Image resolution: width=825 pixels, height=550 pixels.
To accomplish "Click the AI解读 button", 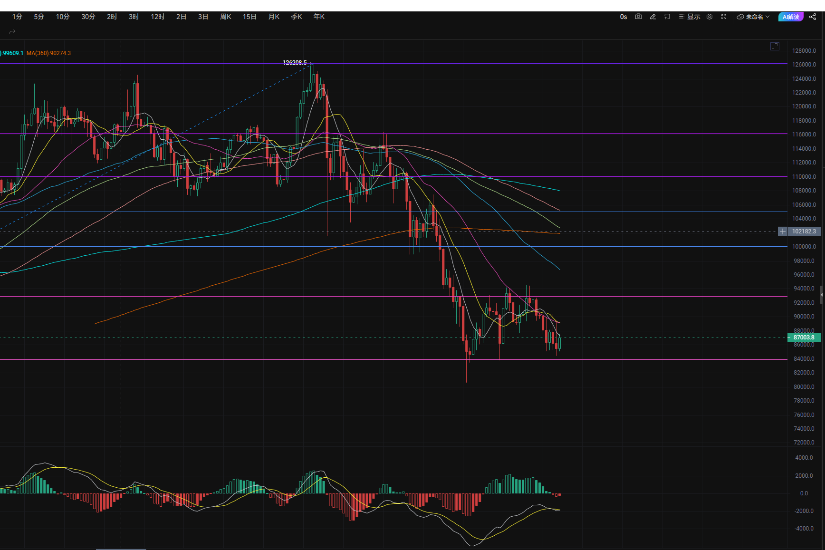I will 790,17.
